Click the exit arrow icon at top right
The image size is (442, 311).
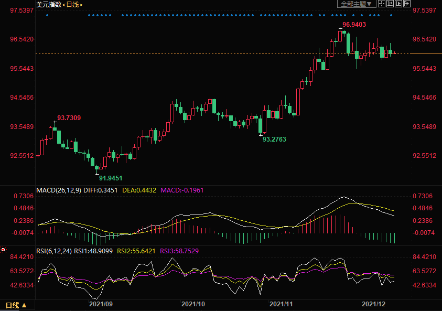click(x=406, y=4)
